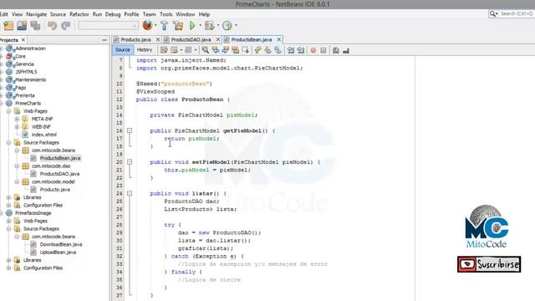
Task: Toggle Highlight Search in editor toolbar
Action: tap(236, 50)
